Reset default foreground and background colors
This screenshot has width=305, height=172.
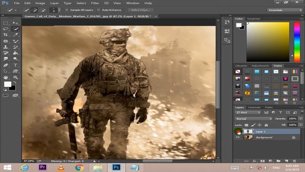coord(5,90)
